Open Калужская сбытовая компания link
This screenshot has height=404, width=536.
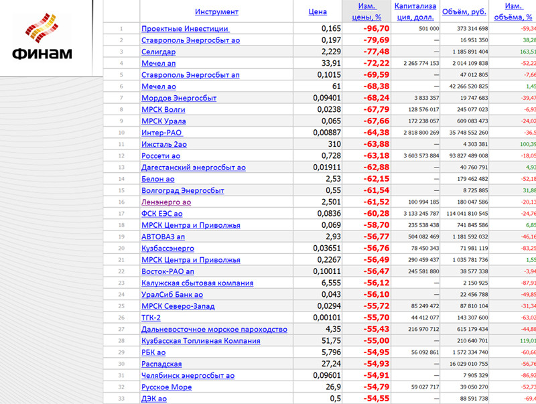tap(197, 283)
